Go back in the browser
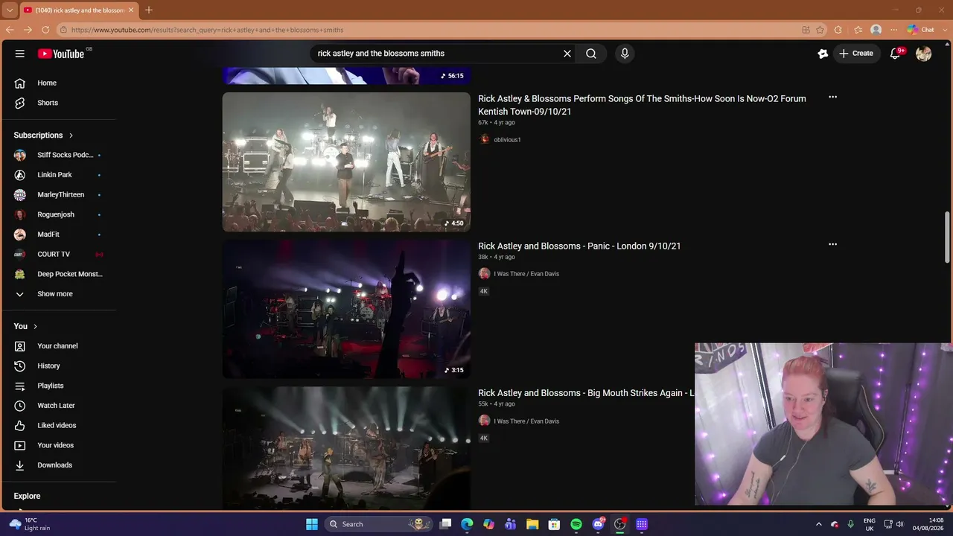 (x=10, y=30)
